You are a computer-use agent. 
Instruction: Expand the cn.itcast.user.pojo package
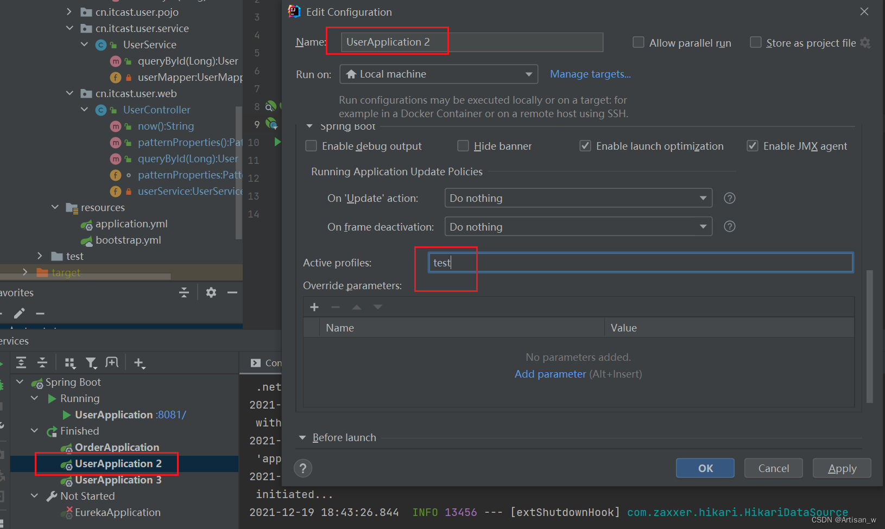[69, 12]
